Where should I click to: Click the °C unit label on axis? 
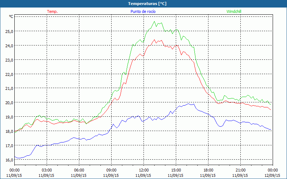tap(11, 16)
